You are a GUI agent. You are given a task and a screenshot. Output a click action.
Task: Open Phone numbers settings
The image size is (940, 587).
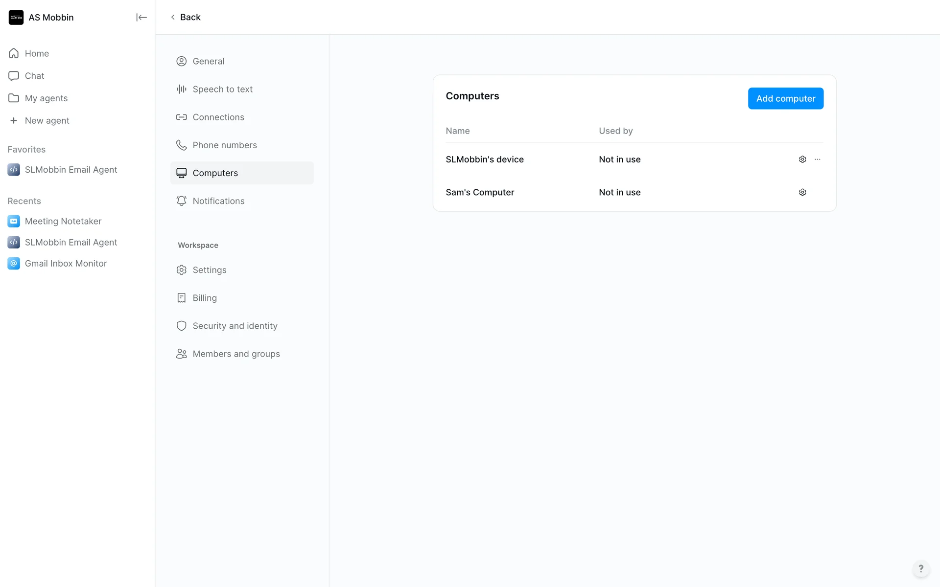(x=224, y=145)
